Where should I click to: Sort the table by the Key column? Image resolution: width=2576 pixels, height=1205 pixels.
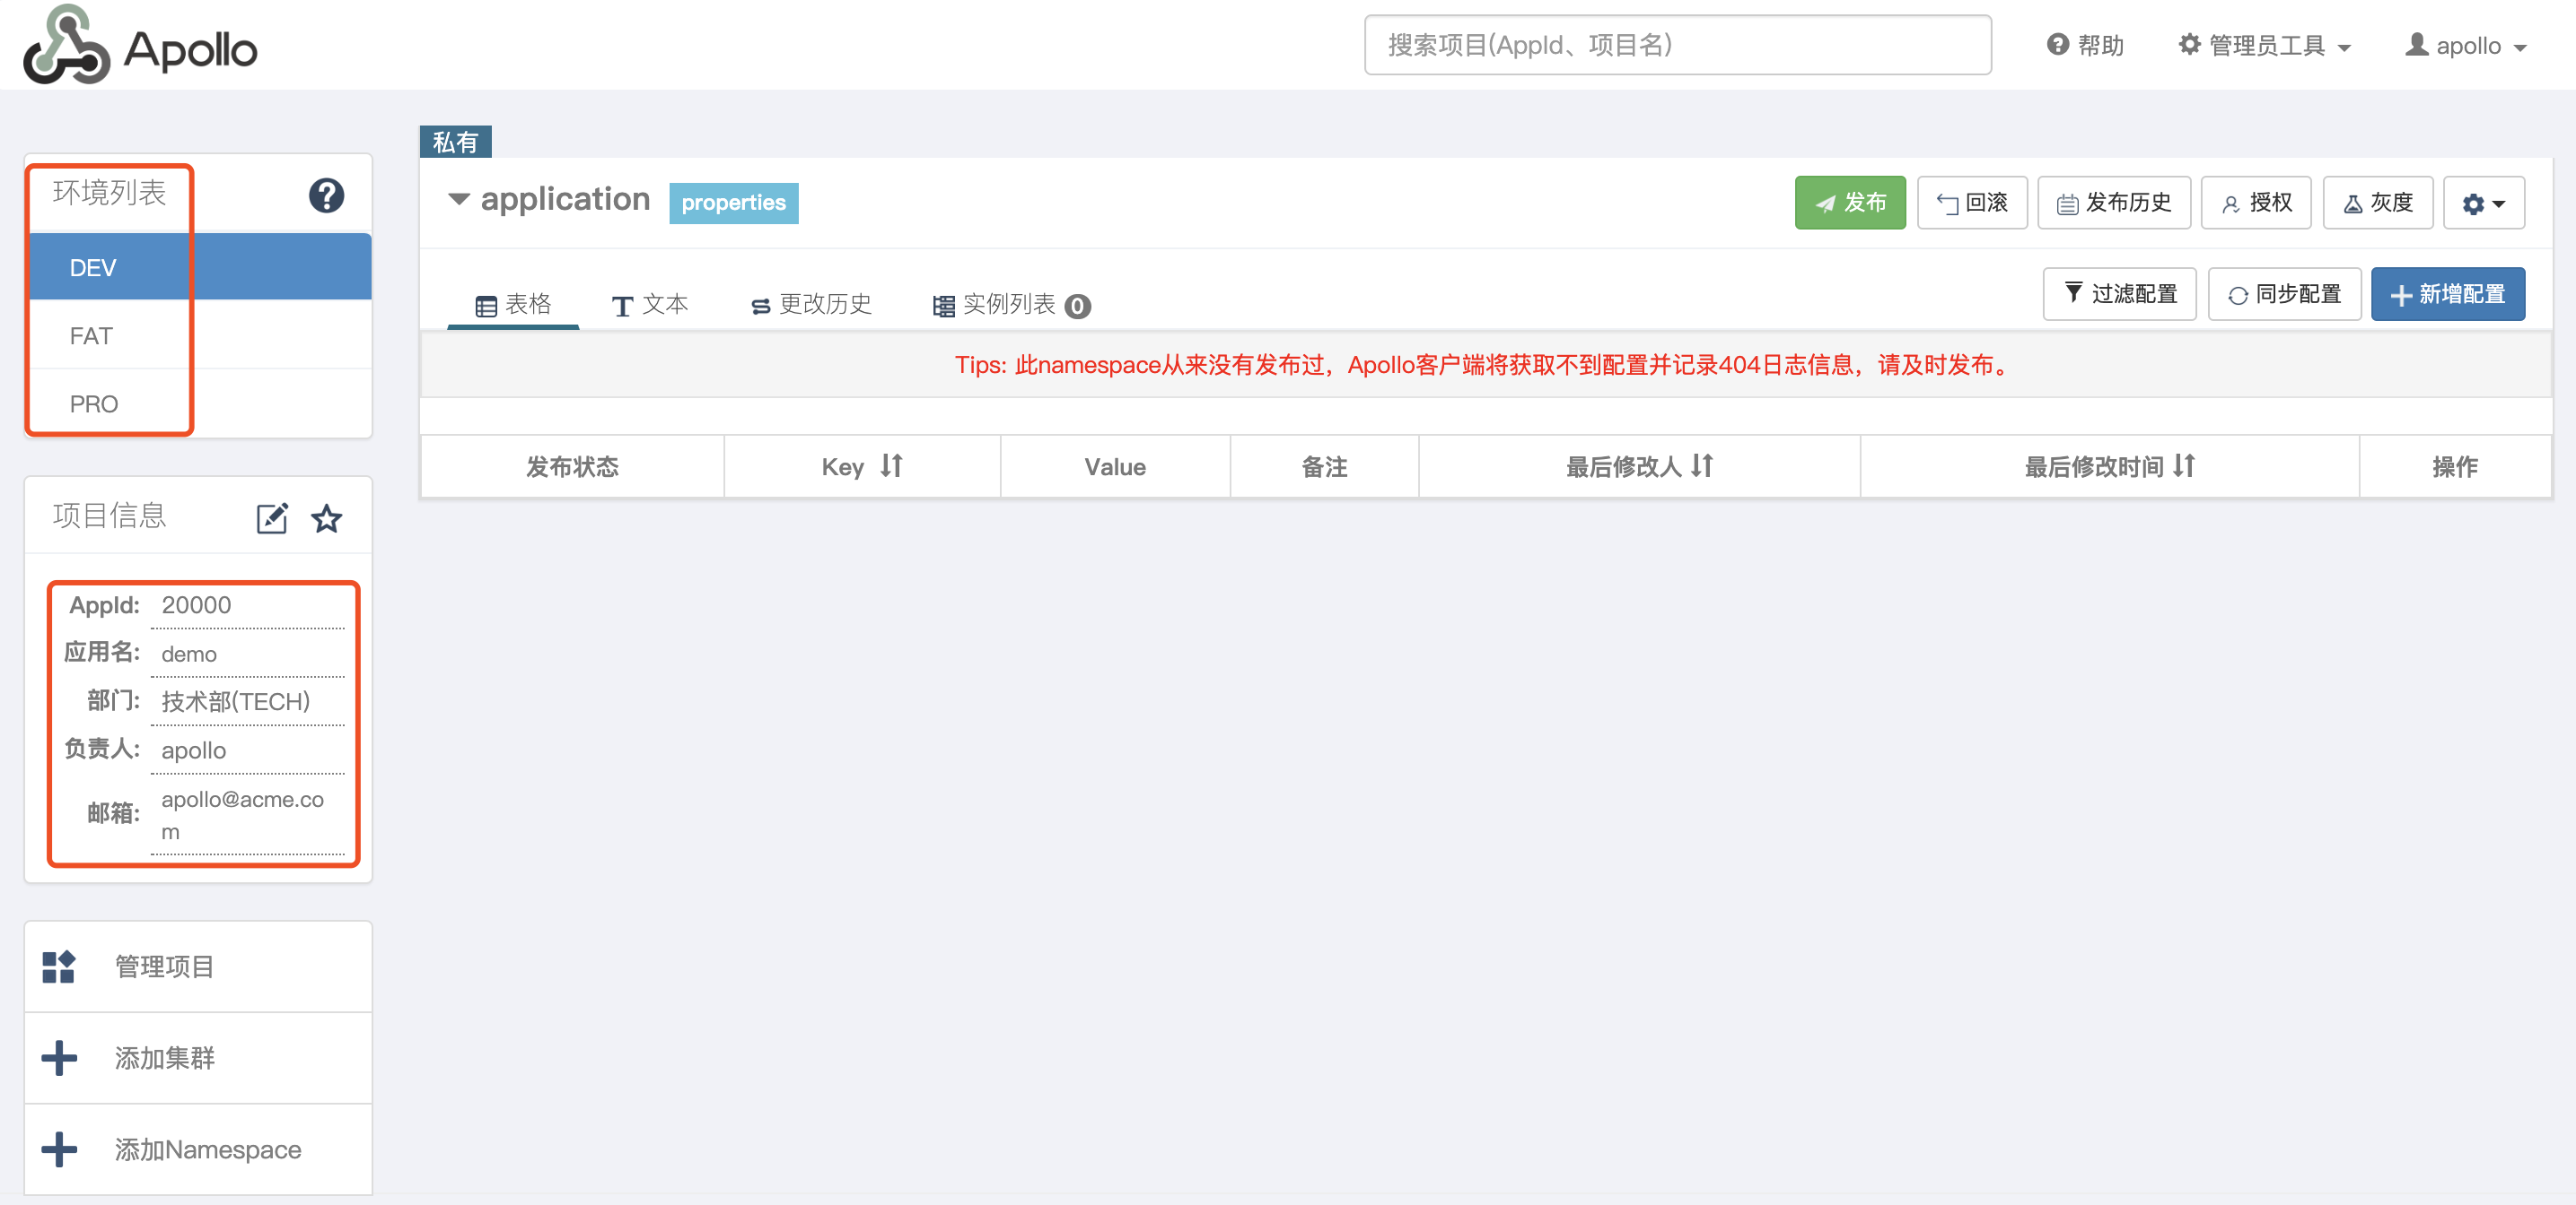point(890,465)
